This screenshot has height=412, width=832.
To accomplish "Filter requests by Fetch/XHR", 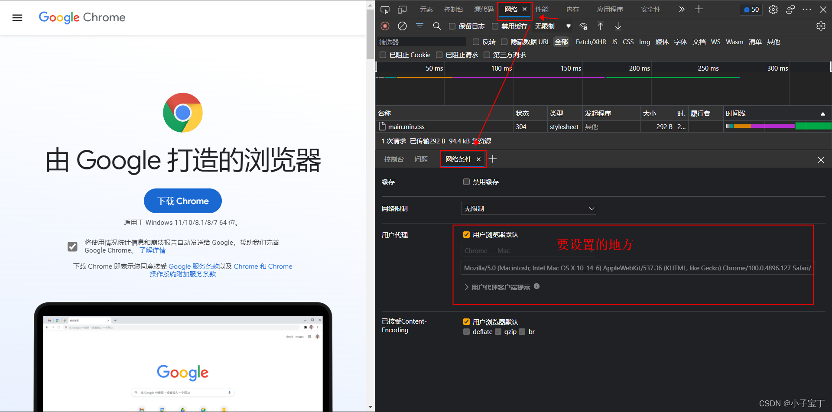I will (x=591, y=42).
